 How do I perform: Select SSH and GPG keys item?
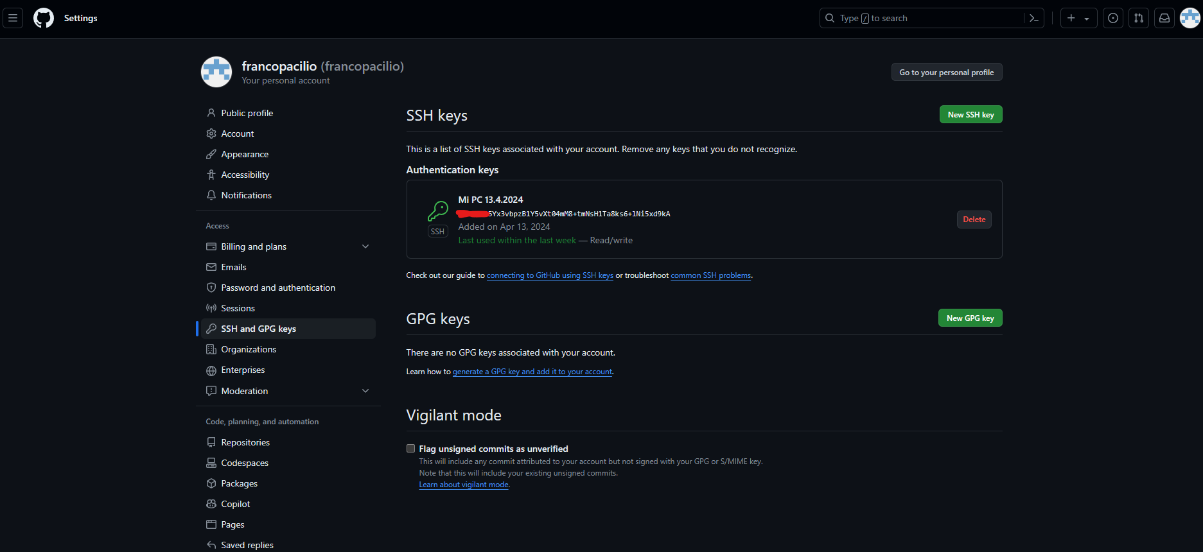pyautogui.click(x=288, y=329)
